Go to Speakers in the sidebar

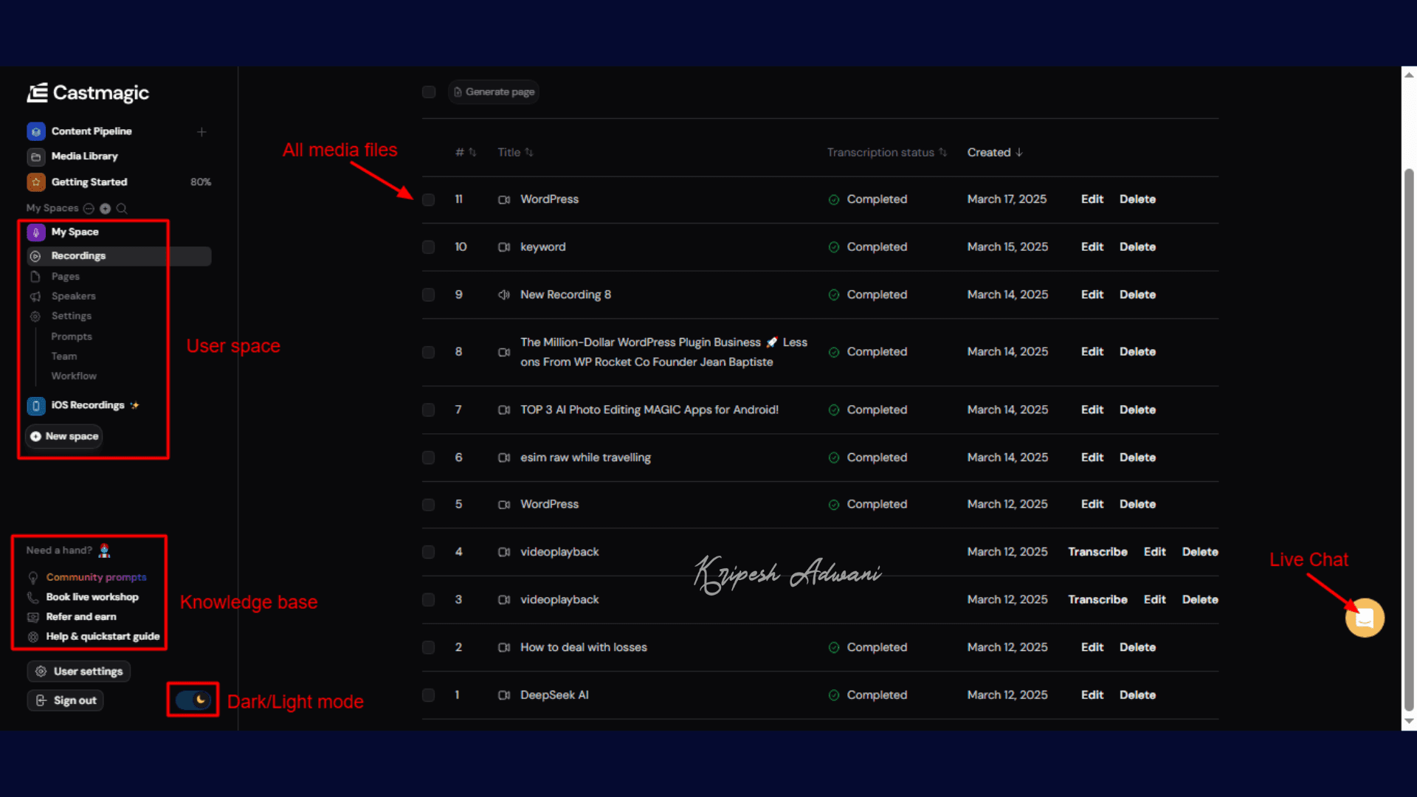tap(73, 296)
